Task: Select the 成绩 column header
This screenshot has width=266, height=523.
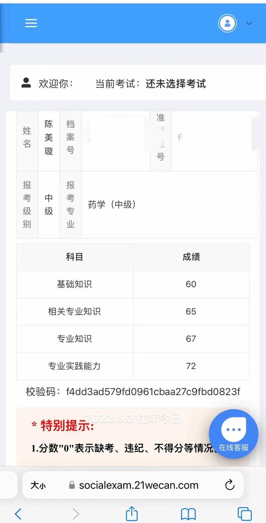Action: (191, 257)
